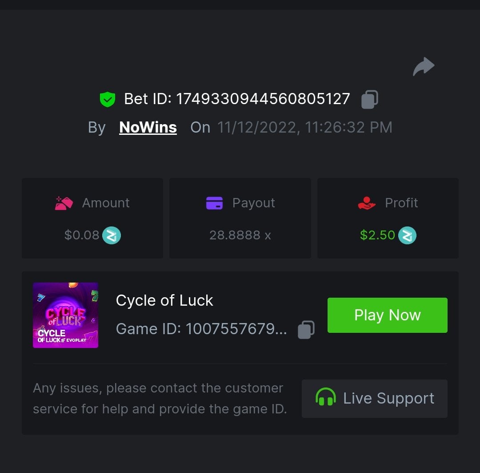The width and height of the screenshot is (480, 473).
Task: Click the currency coin beside $0.08
Action: pyautogui.click(x=112, y=235)
